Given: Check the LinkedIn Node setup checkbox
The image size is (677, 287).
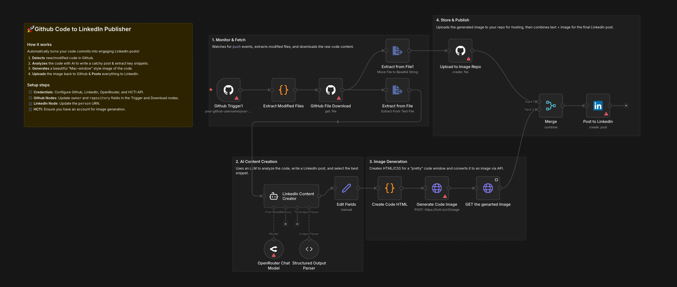Looking at the screenshot, I should click(x=30, y=104).
